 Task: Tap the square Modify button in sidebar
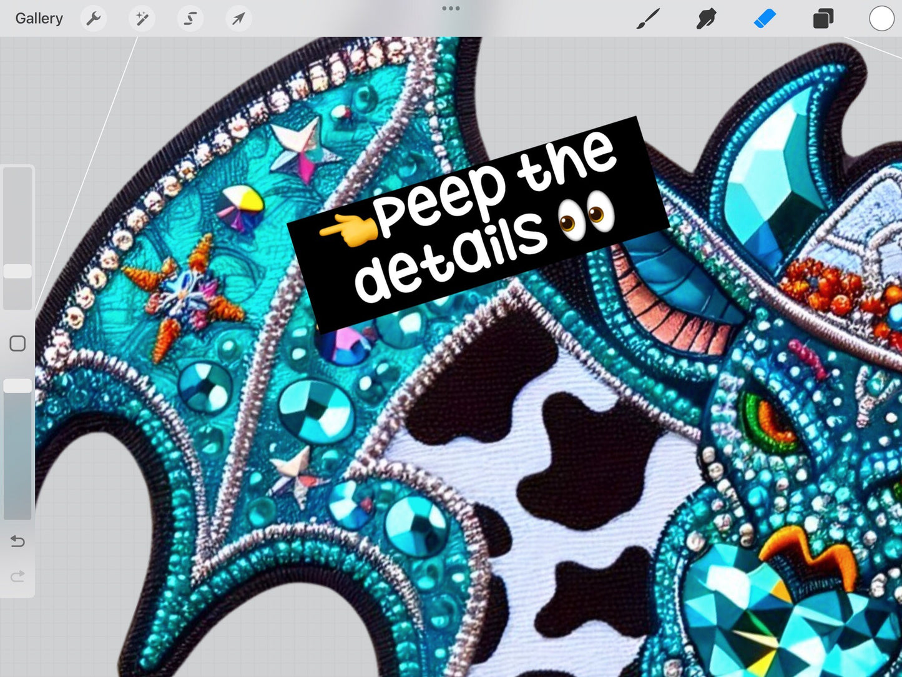[x=17, y=343]
